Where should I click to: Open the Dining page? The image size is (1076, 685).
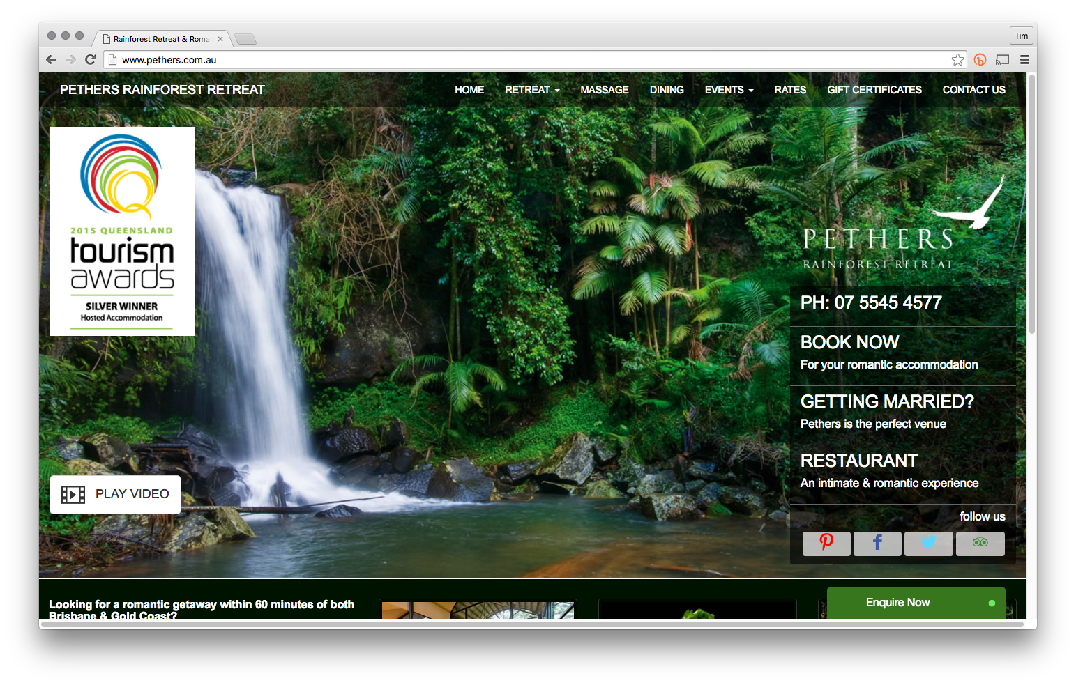(667, 90)
